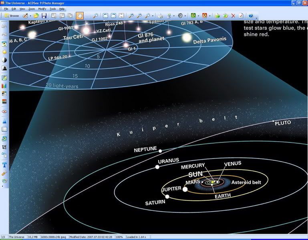Open the dropdown next to the green sunflower
This screenshot has height=240, width=308.
(198, 16)
